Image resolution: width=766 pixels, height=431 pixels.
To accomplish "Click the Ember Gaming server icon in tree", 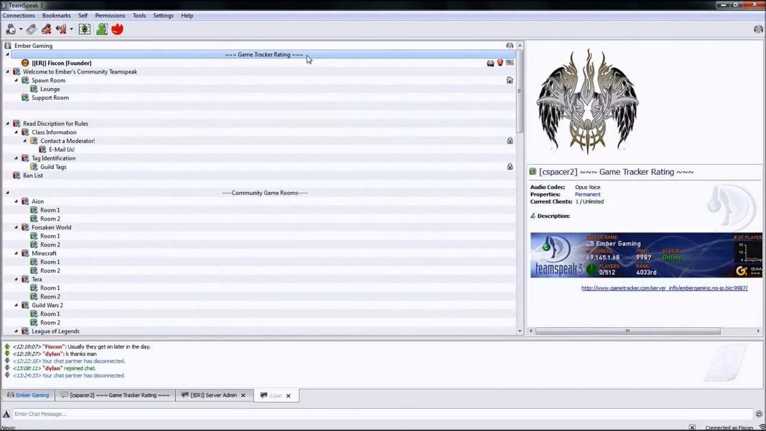I will pos(8,45).
